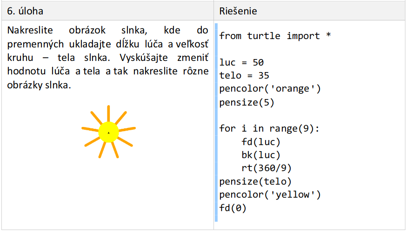This screenshot has height=233, width=407.
Task: Click the word "Nakreslite" in the task text
Action: (30, 31)
